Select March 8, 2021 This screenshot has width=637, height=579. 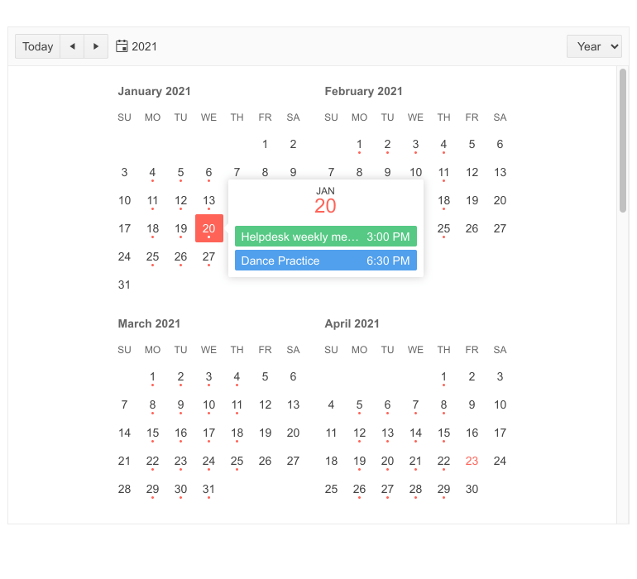click(153, 404)
